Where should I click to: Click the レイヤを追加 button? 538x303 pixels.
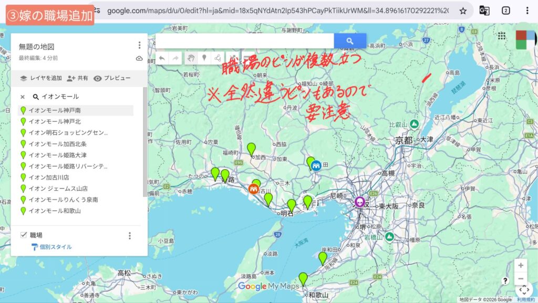coord(41,78)
